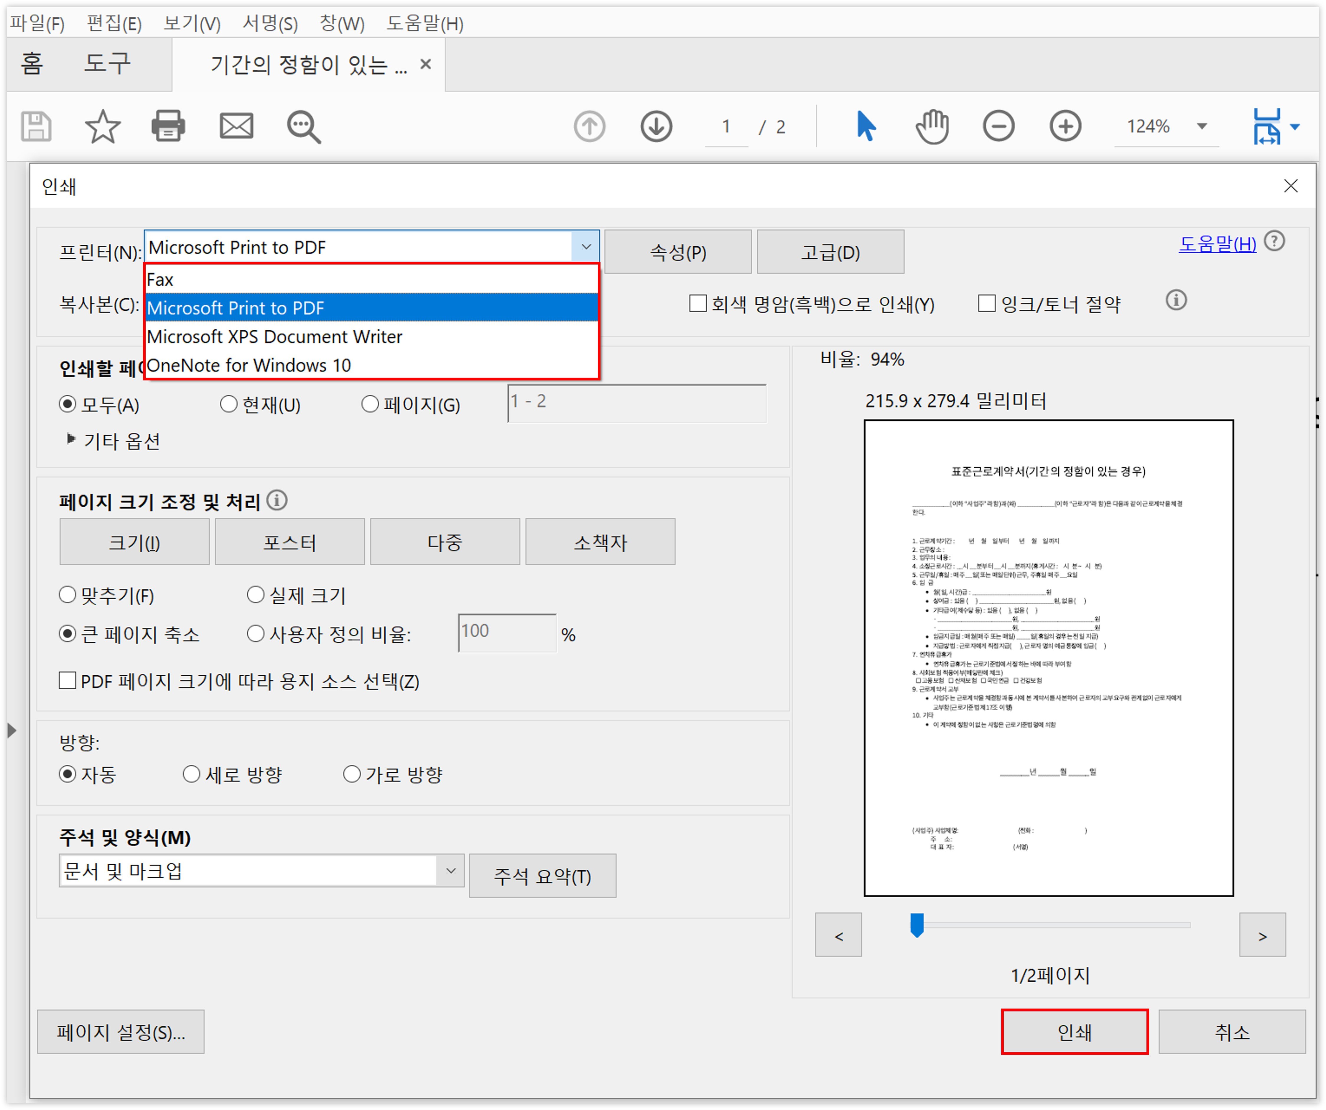Select the 실제 크기 radio option
The image size is (1326, 1110).
click(x=255, y=595)
